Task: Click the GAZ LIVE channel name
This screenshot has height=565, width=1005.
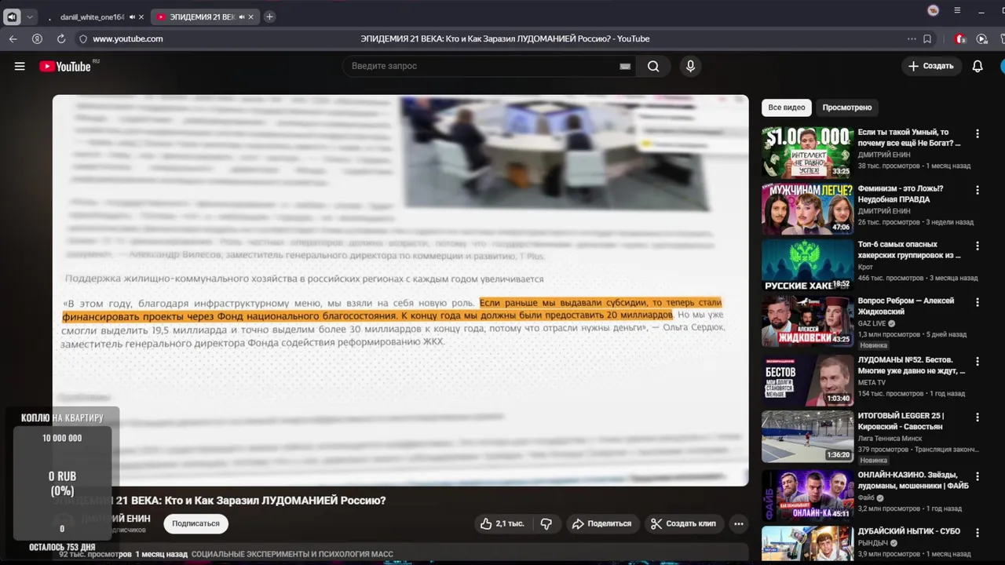Action: pyautogui.click(x=872, y=323)
